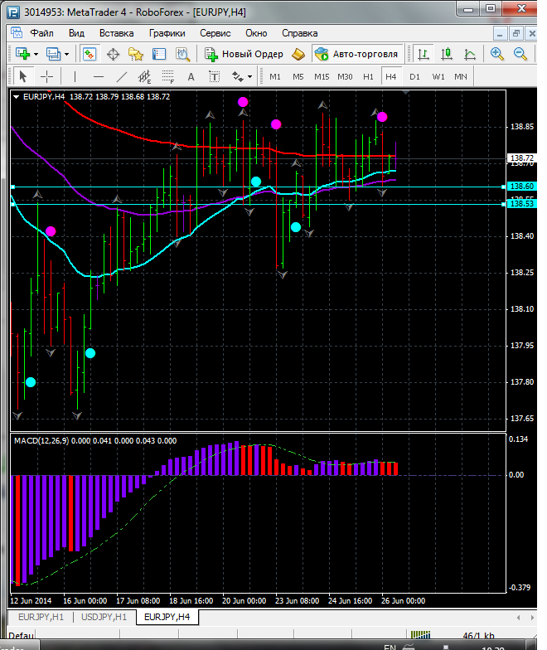Toggle the Terminal panel icon

point(159,55)
